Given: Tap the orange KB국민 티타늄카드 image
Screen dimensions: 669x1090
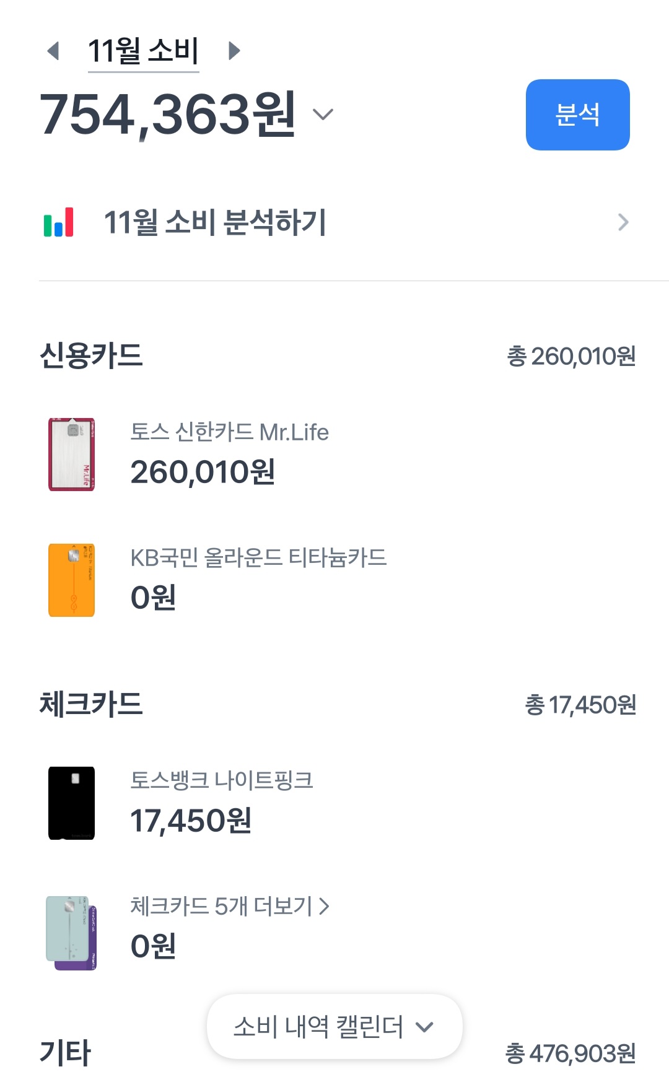Looking at the screenshot, I should point(72,580).
